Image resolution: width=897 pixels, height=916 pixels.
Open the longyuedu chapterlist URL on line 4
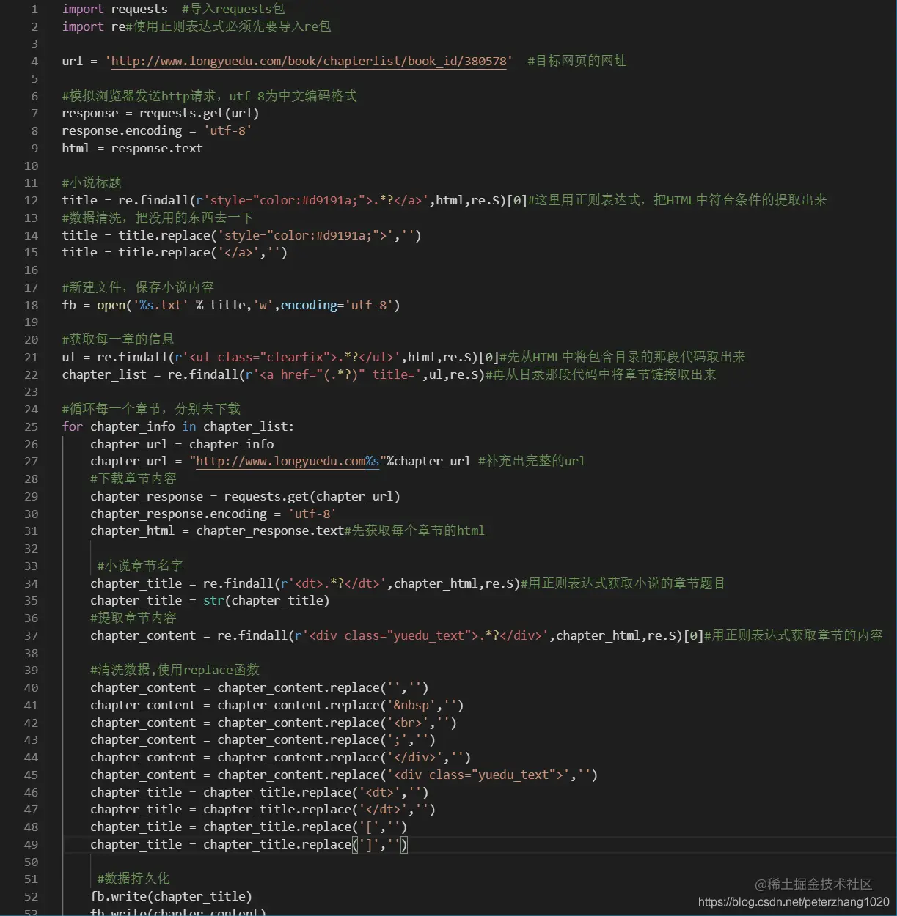(309, 62)
